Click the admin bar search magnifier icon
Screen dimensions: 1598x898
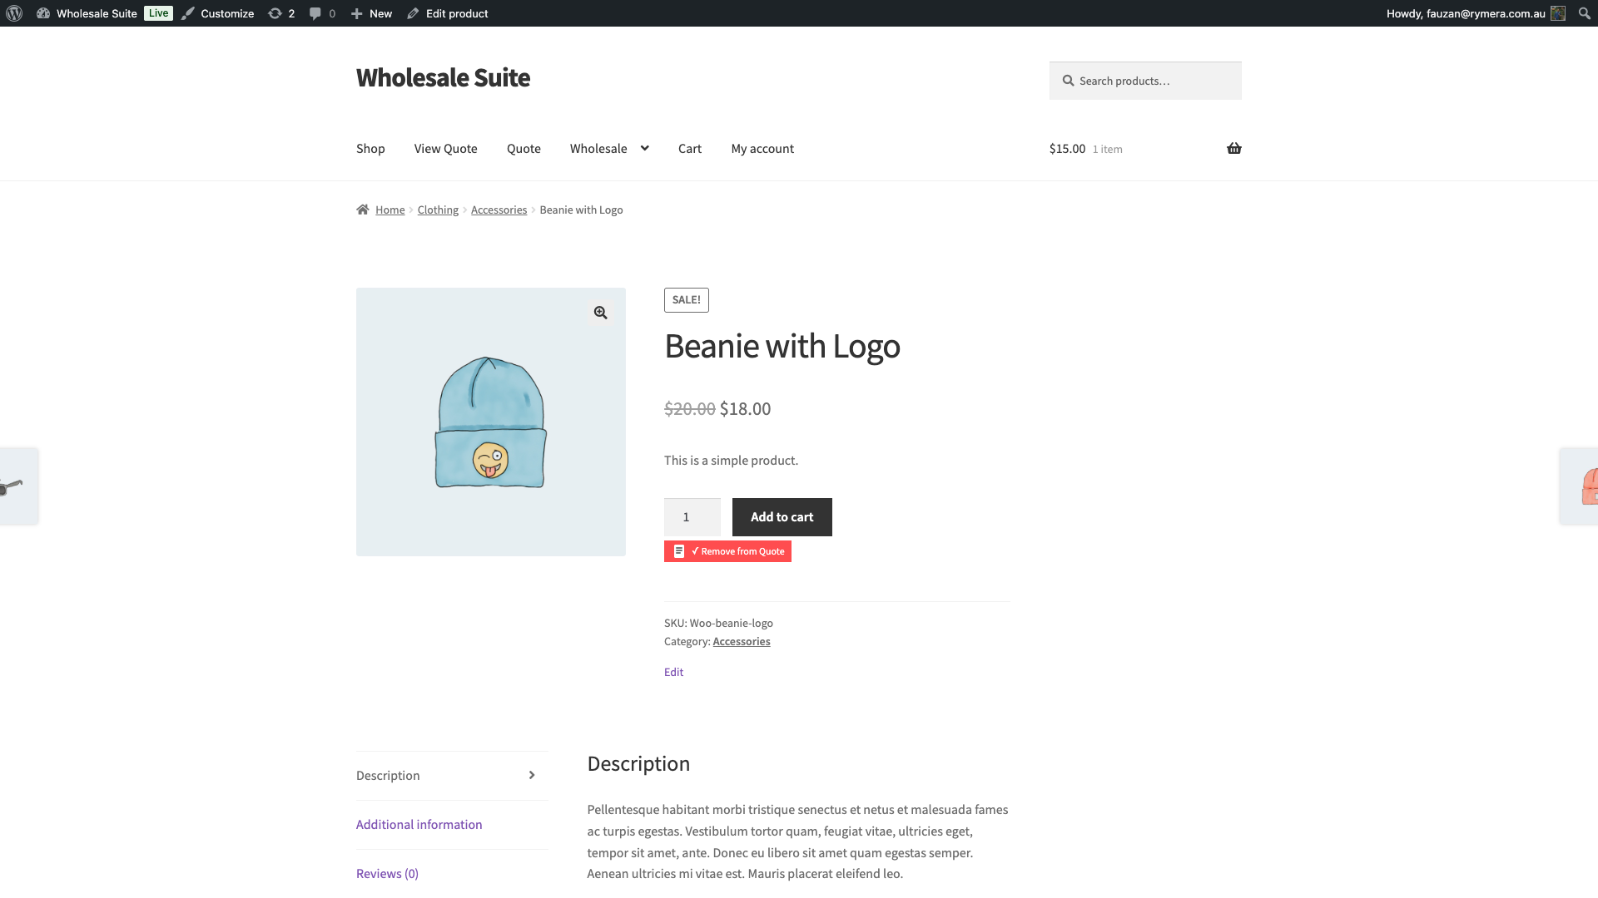1584,13
